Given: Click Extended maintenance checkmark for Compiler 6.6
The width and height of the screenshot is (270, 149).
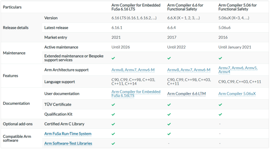Looking at the screenshot, I should pos(169,58).
